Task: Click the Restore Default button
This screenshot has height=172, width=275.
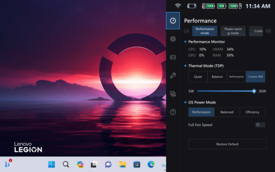Action: click(228, 144)
